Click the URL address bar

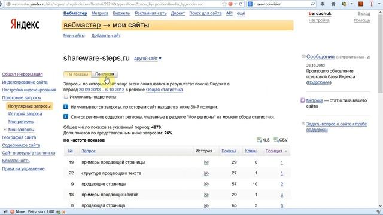115,4
